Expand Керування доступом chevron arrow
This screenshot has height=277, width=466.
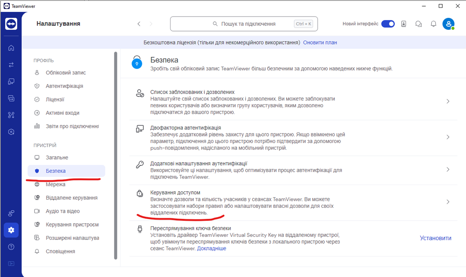(x=448, y=202)
